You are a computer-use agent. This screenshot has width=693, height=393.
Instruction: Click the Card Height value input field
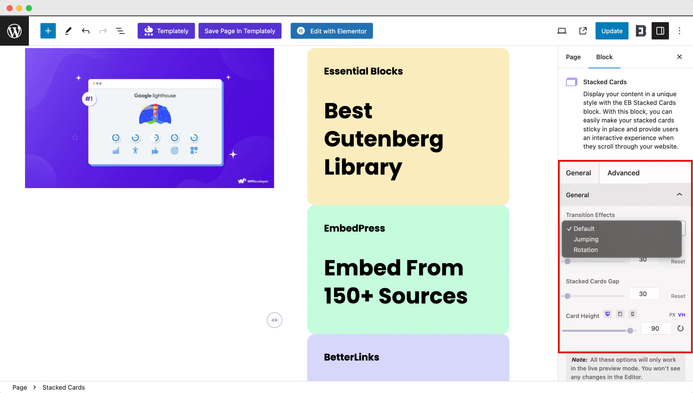(x=656, y=329)
